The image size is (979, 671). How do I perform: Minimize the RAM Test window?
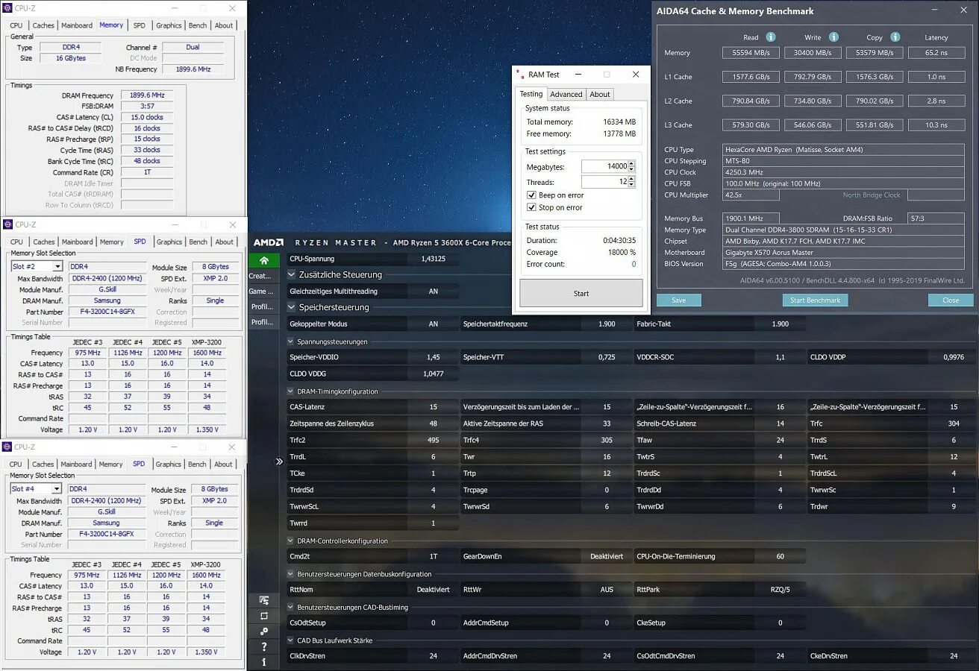point(578,75)
